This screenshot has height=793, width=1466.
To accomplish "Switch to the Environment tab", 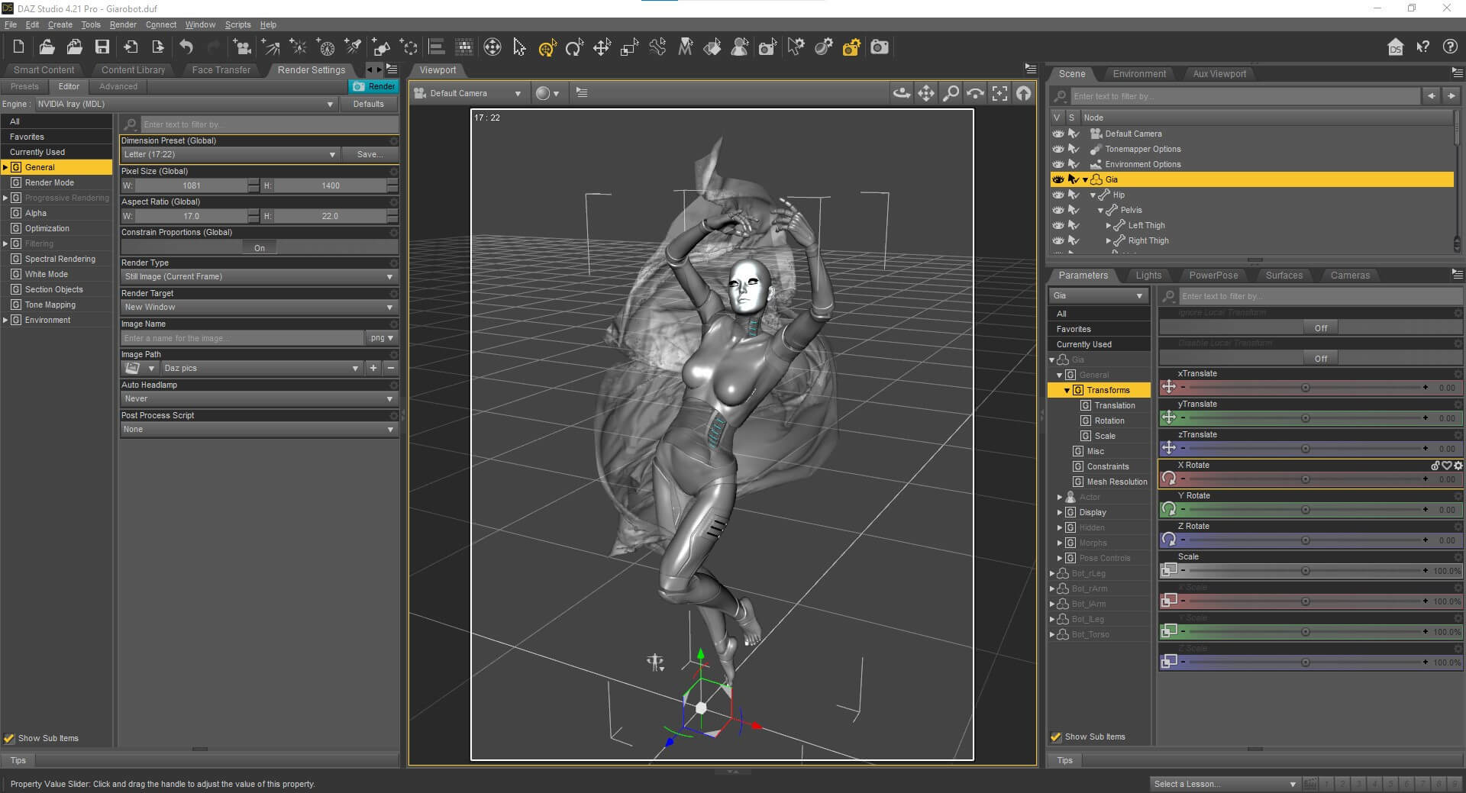I will click(1139, 74).
